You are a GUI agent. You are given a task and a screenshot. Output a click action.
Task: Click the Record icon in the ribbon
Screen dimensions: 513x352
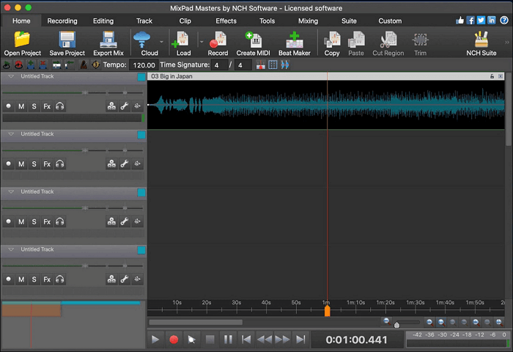coord(218,40)
